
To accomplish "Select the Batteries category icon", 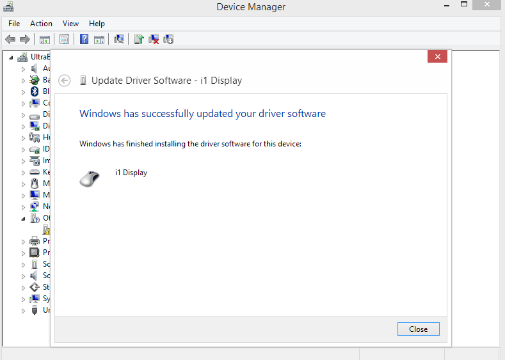I will (x=35, y=80).
